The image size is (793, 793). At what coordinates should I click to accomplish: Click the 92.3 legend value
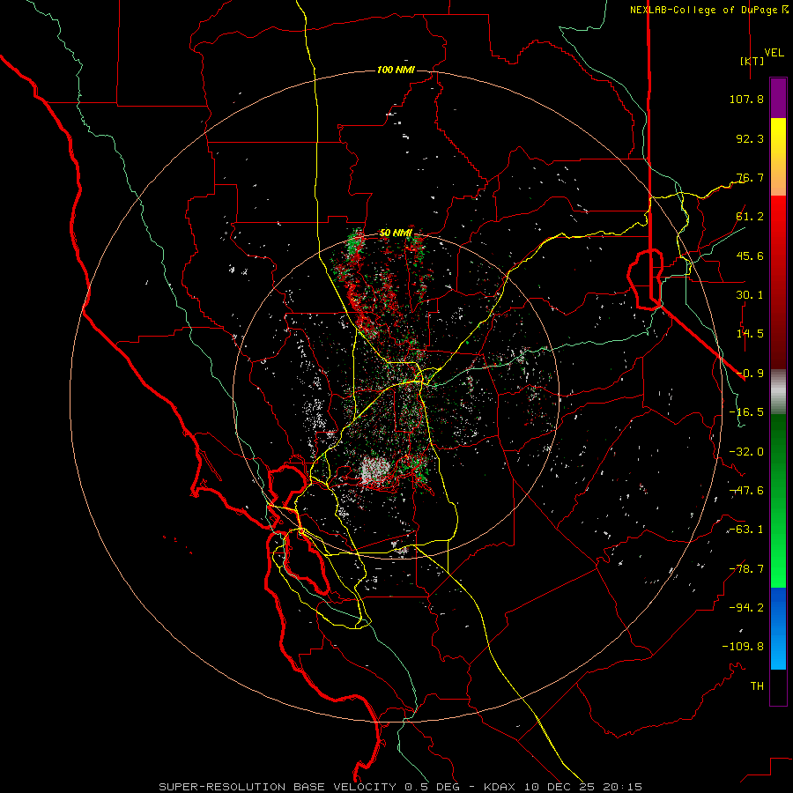[x=750, y=138]
